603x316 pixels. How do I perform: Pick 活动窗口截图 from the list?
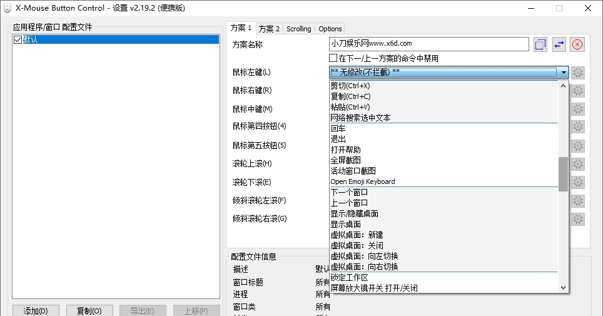point(443,171)
